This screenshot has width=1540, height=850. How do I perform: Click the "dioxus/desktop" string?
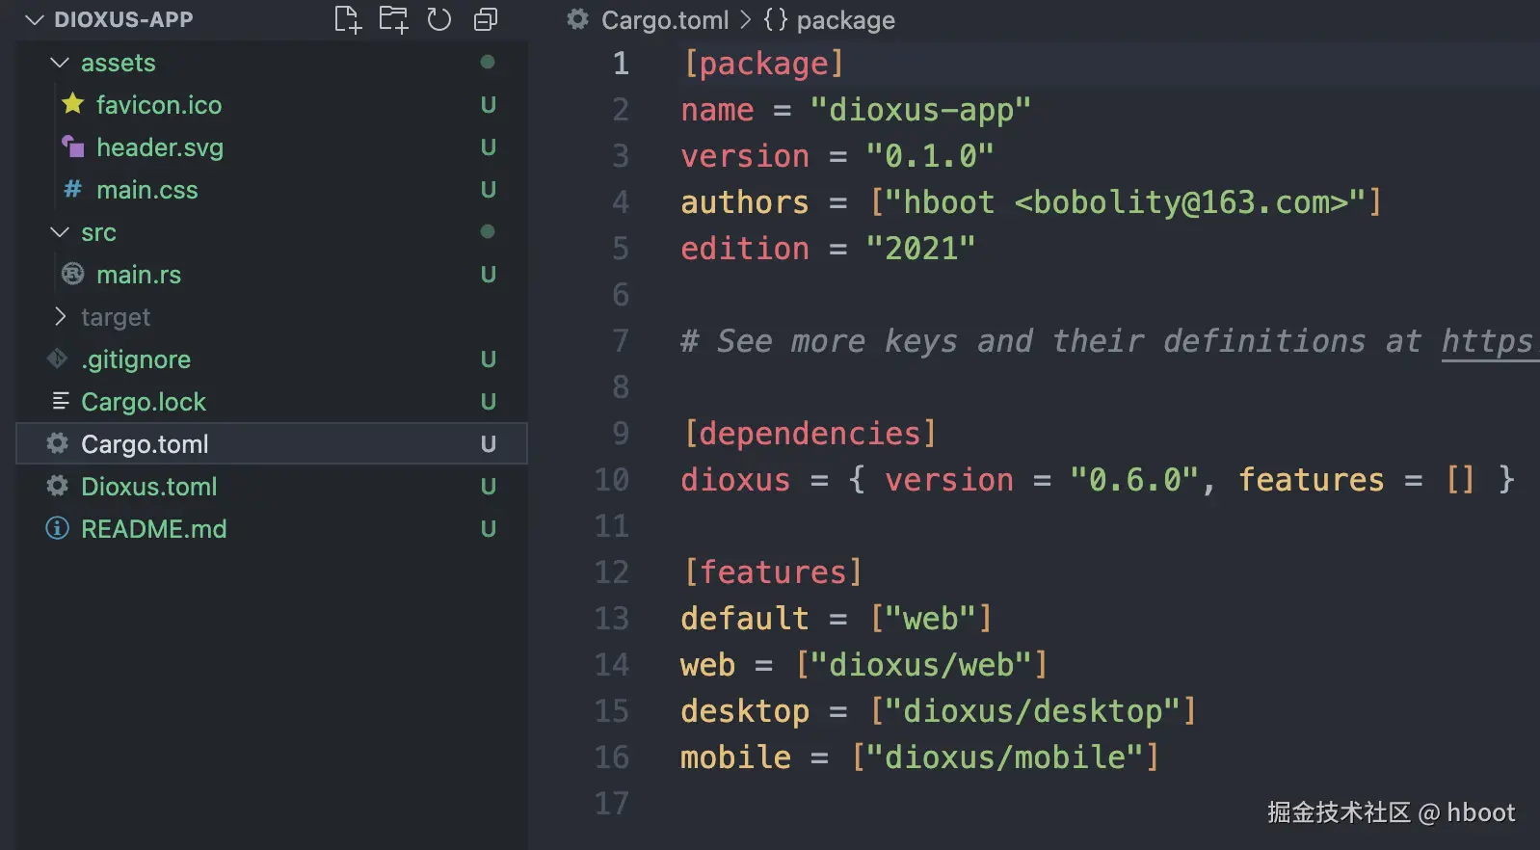(1032, 711)
